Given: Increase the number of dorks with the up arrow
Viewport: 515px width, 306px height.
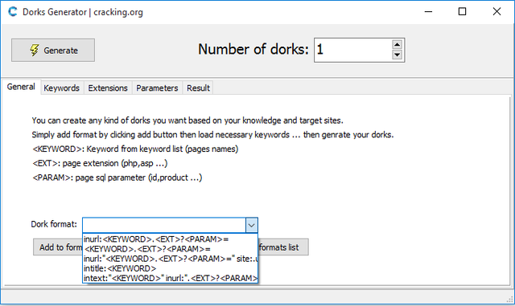Looking at the screenshot, I should pos(397,44).
